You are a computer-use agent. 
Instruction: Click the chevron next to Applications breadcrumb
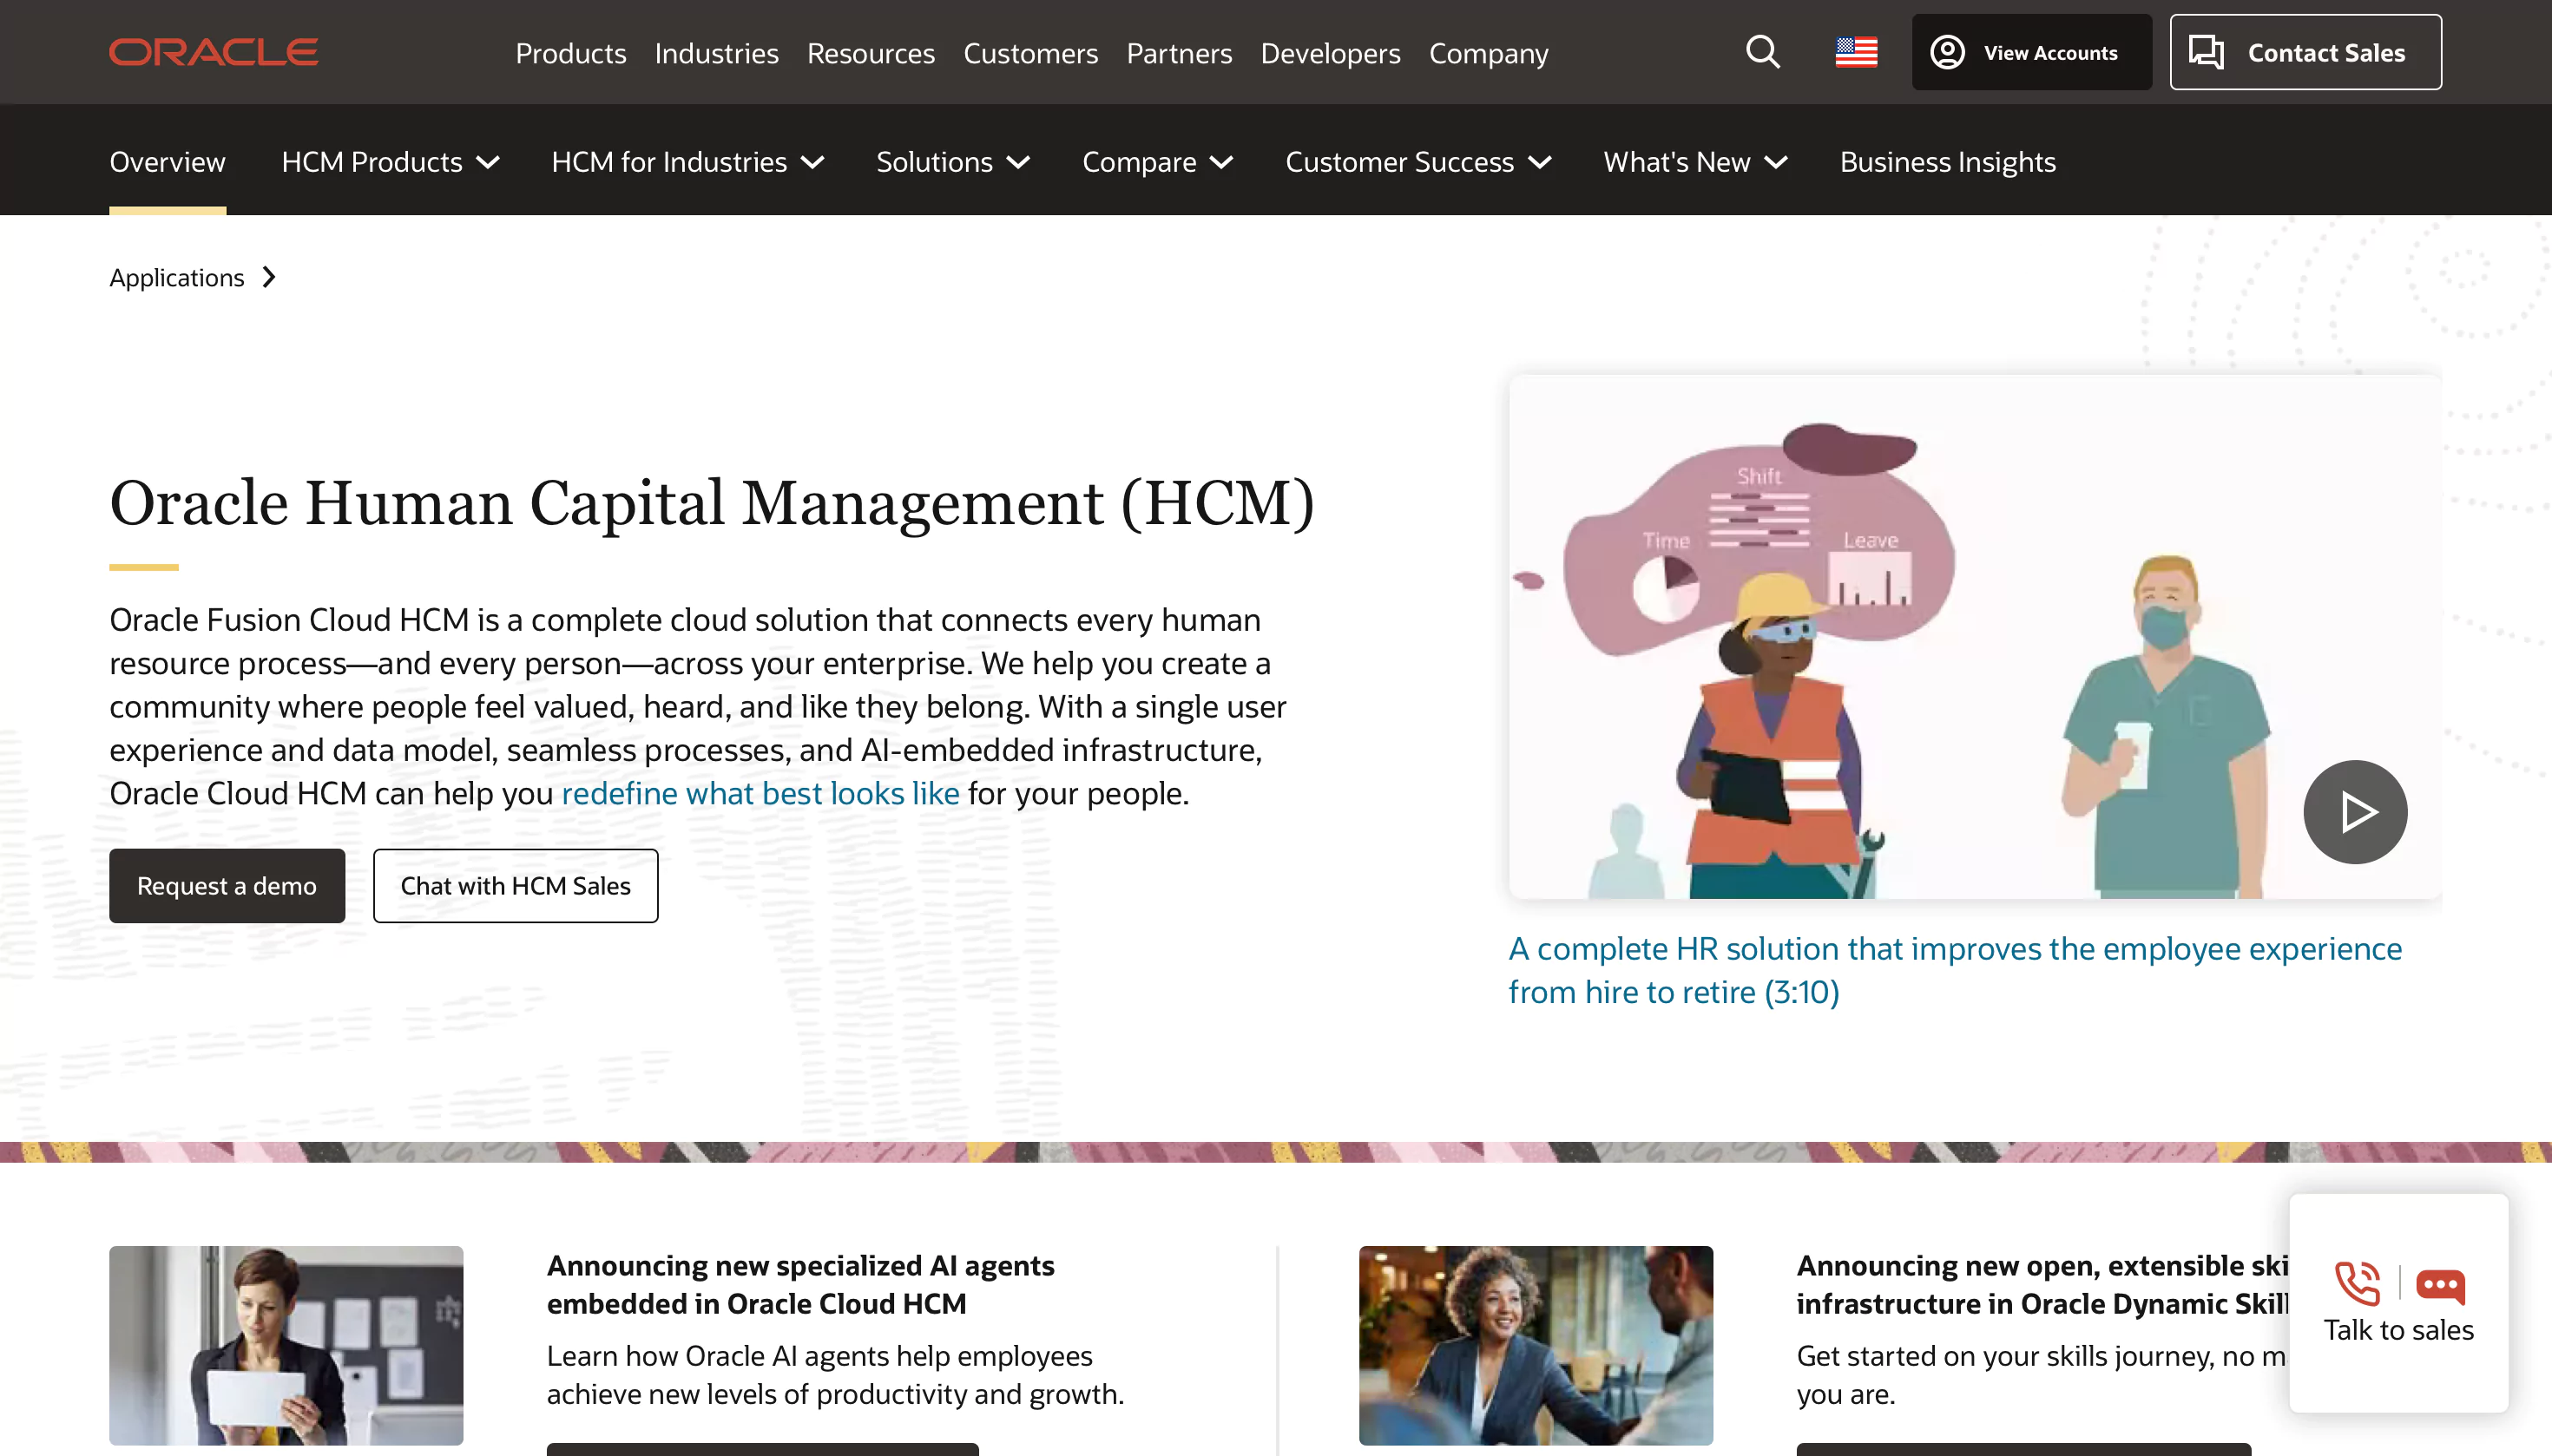[269, 277]
